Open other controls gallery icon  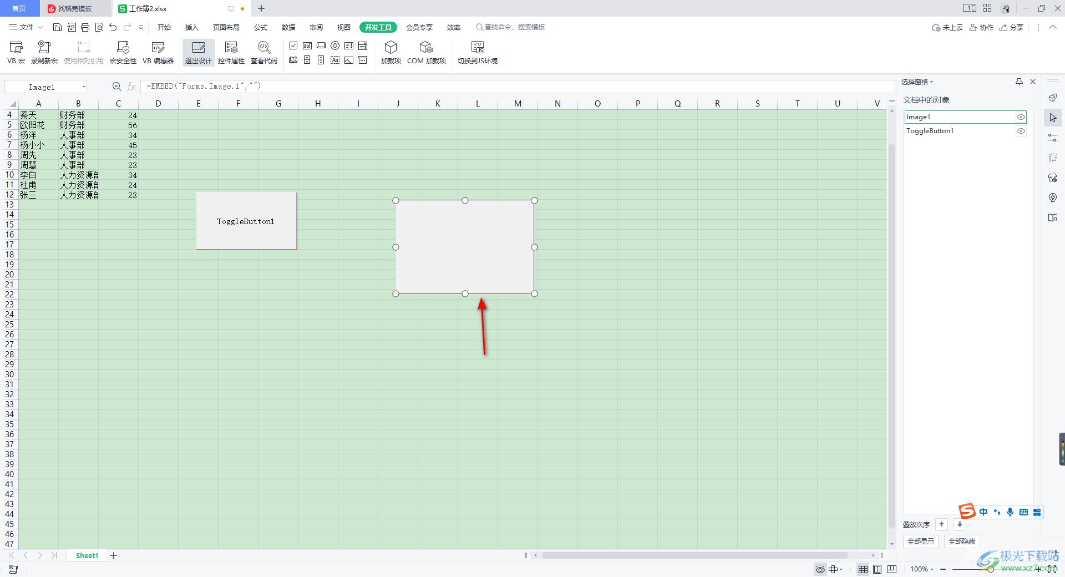pos(363,60)
